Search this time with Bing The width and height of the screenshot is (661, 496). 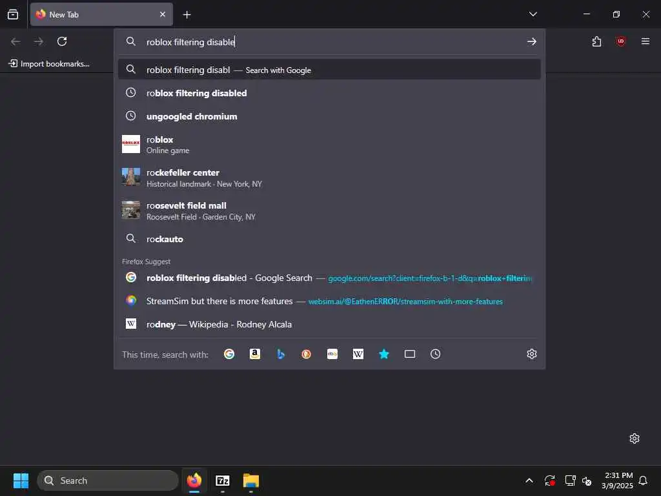coord(281,354)
